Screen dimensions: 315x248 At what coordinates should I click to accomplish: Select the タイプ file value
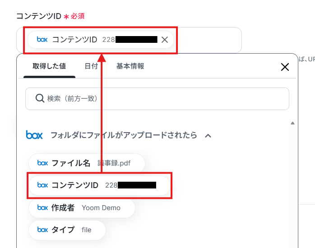(x=67, y=230)
